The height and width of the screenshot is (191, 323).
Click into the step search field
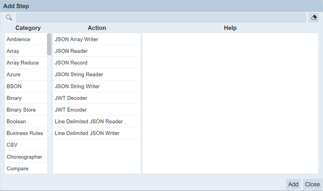point(161,17)
